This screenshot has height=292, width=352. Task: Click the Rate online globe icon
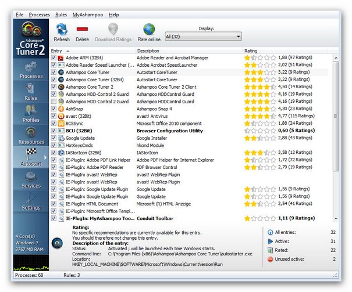tap(149, 30)
